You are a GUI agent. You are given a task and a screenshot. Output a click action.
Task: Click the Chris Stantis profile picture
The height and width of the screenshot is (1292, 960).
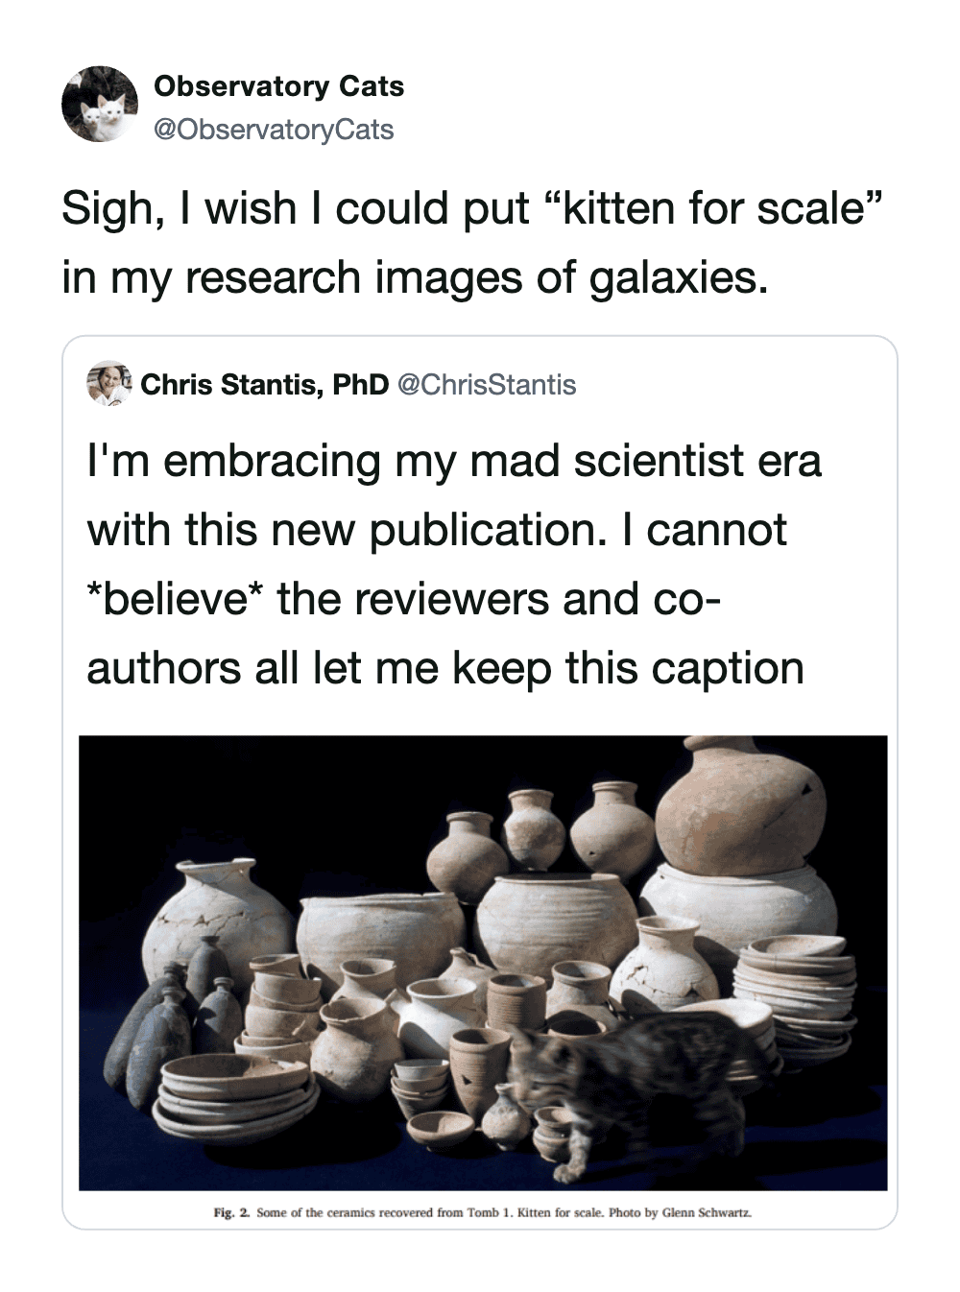tap(108, 384)
